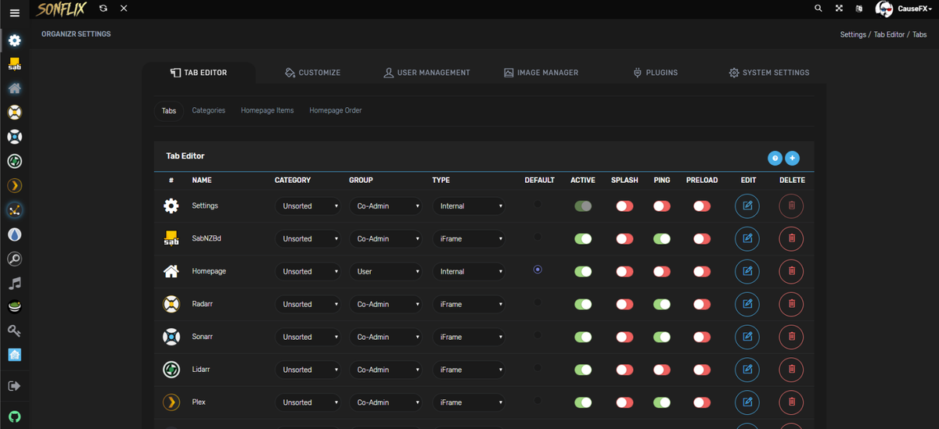Open Group dropdown for Lidarr

386,370
